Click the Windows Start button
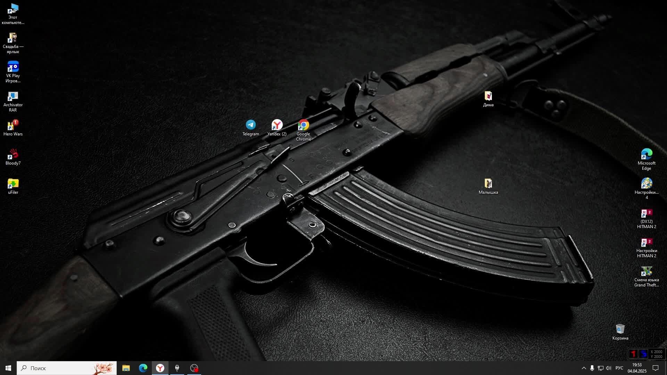Screen dimensions: 667x375 tap(8, 368)
